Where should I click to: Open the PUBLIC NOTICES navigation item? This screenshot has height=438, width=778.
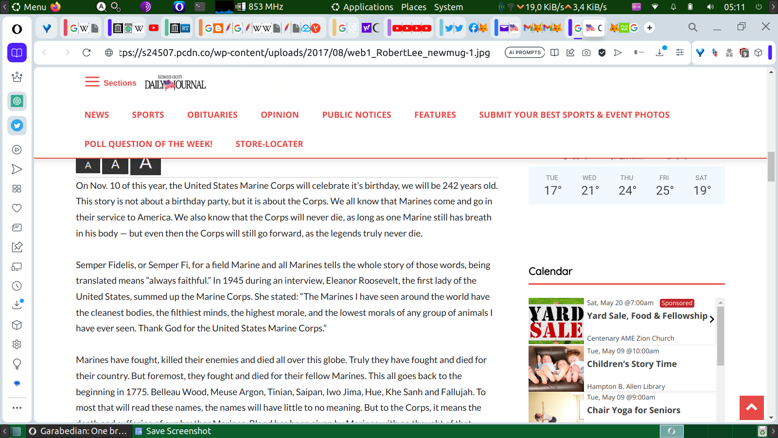click(x=357, y=115)
